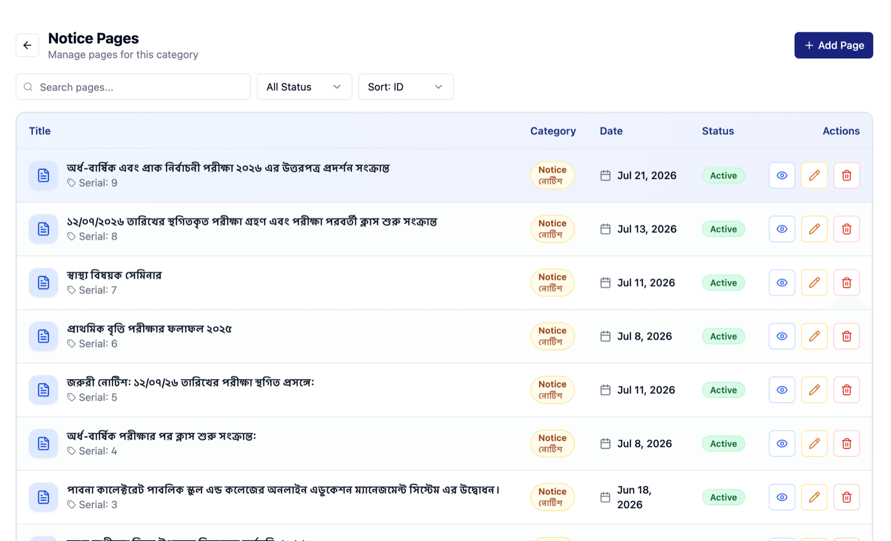The image size is (891, 541).
Task: Open the notice titled প্রাথমিক বৃত্তি পরীক্ষার ফলাফল ২০২৫
Action: click(149, 329)
